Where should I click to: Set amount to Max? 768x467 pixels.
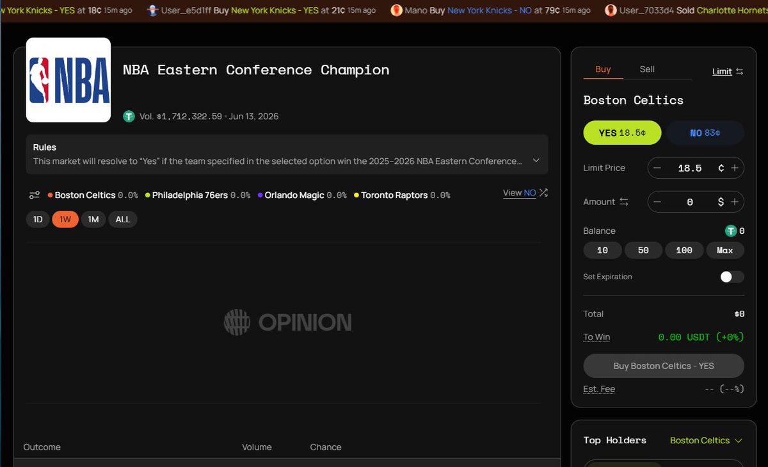click(x=725, y=250)
